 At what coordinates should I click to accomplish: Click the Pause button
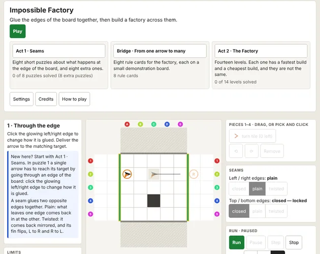click(x=256, y=242)
